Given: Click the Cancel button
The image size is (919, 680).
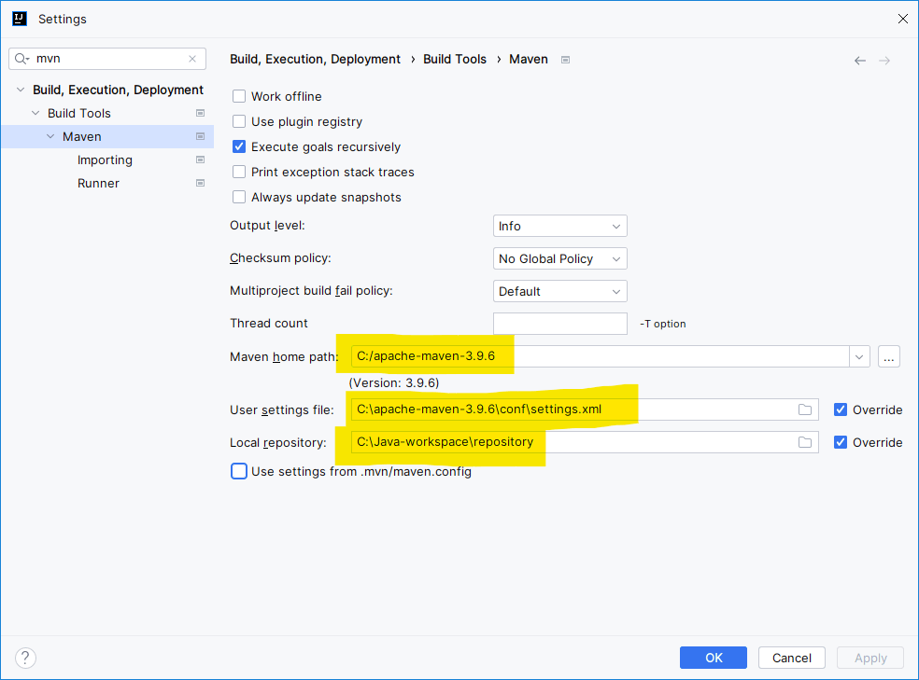Looking at the screenshot, I should [791, 658].
